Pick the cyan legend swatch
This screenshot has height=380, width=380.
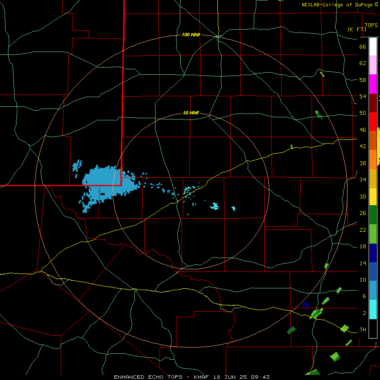click(x=373, y=309)
